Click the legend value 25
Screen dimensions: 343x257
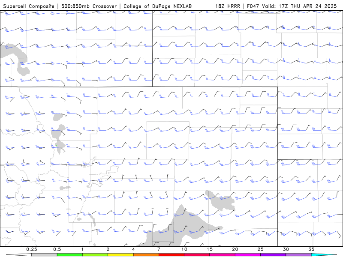(x=260, y=249)
